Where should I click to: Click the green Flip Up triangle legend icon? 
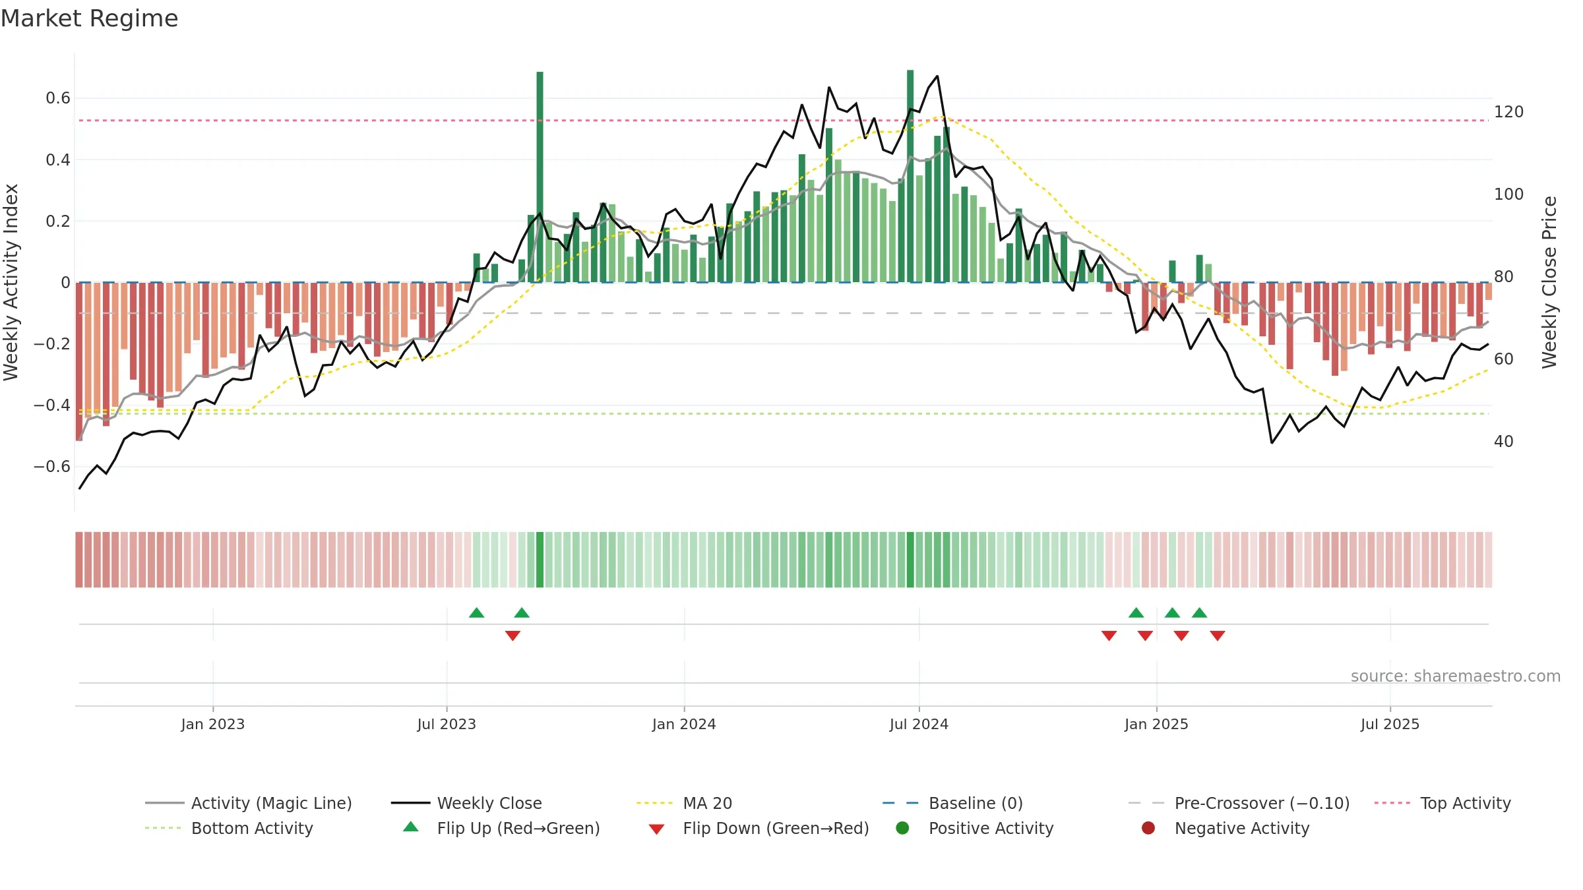click(411, 827)
